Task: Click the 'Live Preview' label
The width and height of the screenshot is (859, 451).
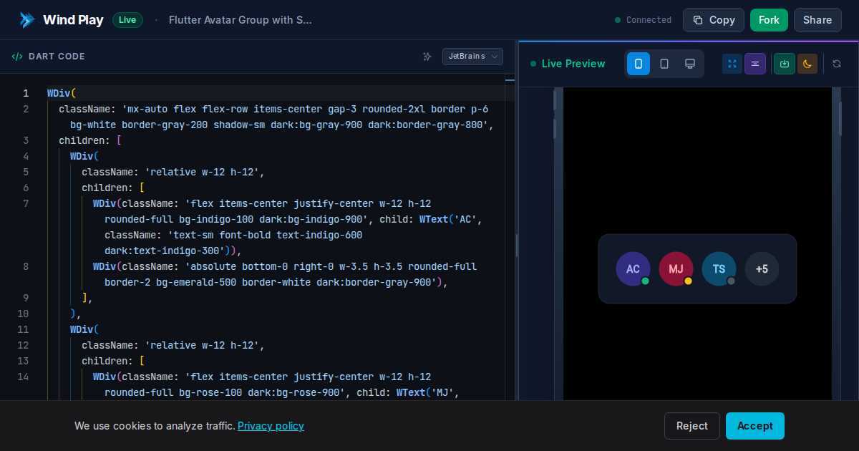Action: (573, 64)
